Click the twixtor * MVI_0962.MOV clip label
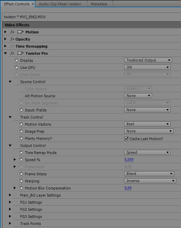The width and height of the screenshot is (181, 228). coord(25,17)
